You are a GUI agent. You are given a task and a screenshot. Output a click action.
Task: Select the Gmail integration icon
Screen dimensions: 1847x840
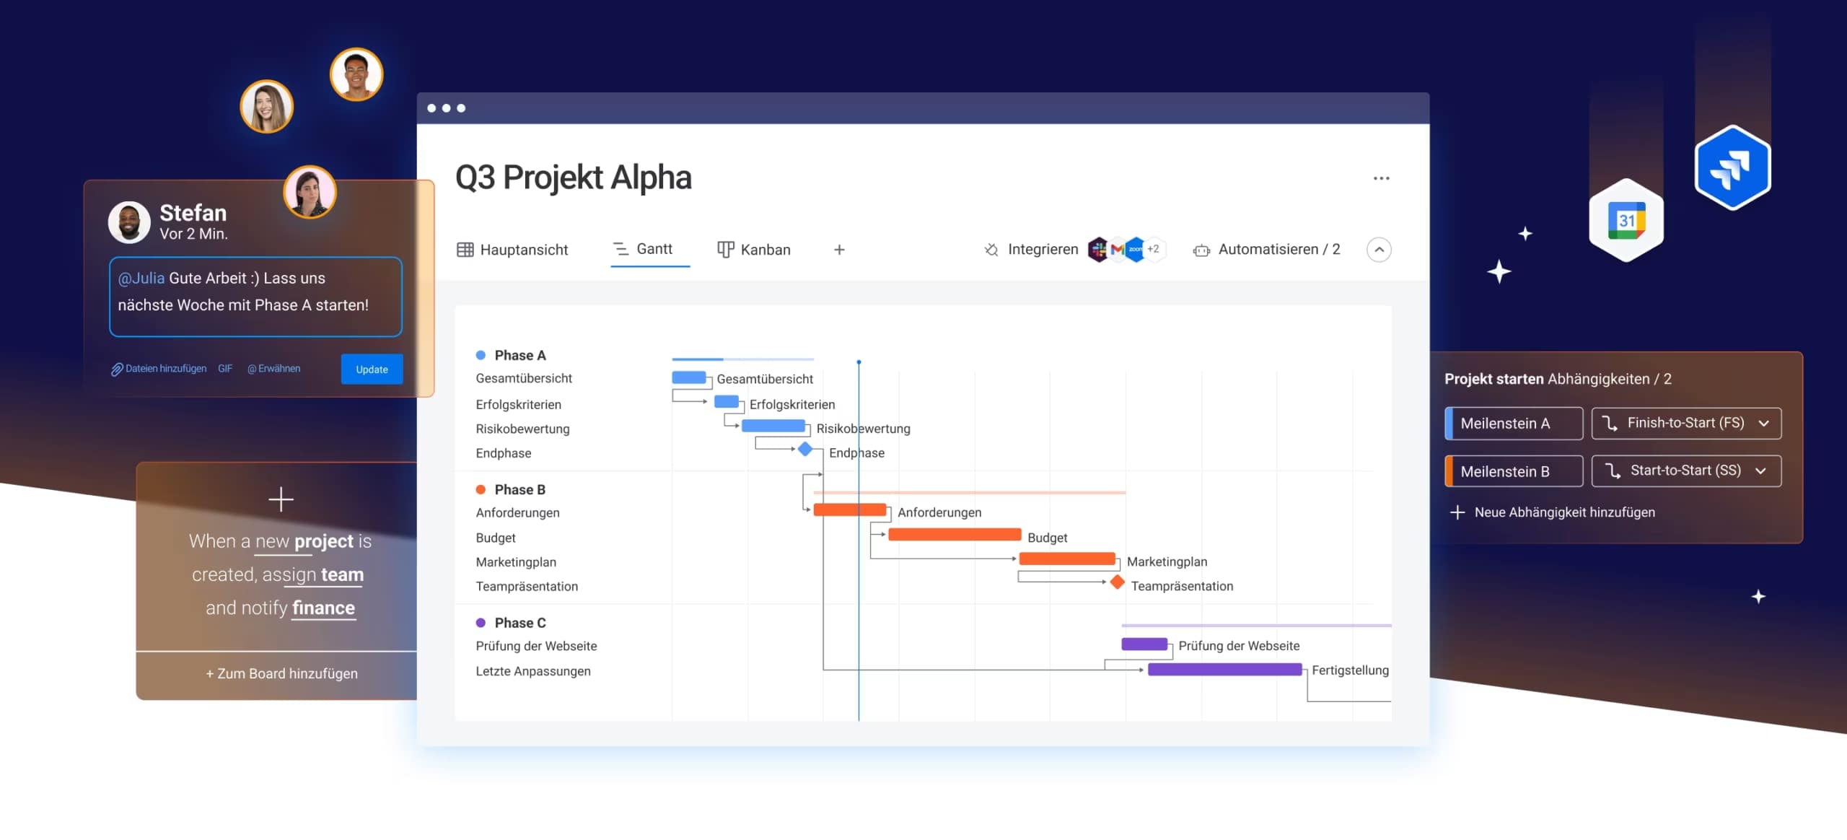pyautogui.click(x=1118, y=249)
